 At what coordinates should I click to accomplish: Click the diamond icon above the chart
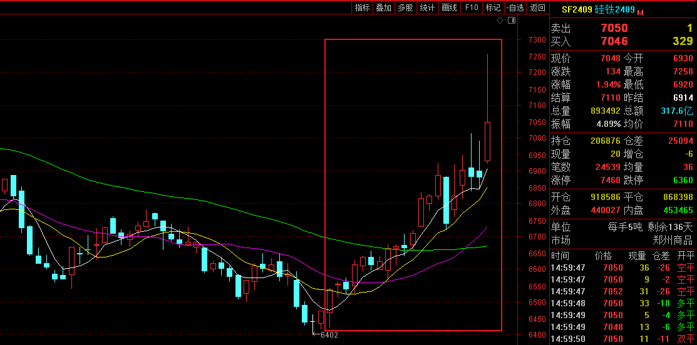pos(500,21)
